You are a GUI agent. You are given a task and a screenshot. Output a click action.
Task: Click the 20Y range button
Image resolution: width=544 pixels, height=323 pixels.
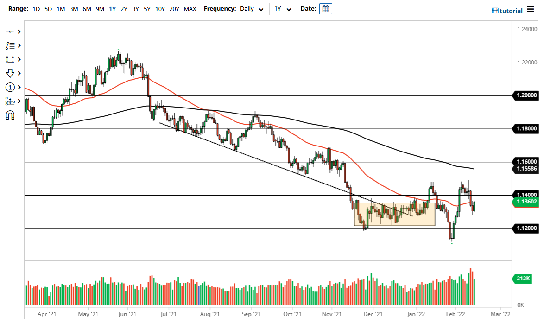[x=174, y=8]
